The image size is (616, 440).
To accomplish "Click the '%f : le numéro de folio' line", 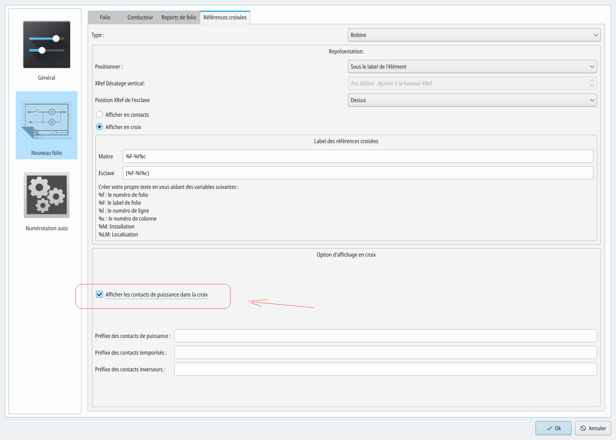I will [123, 195].
